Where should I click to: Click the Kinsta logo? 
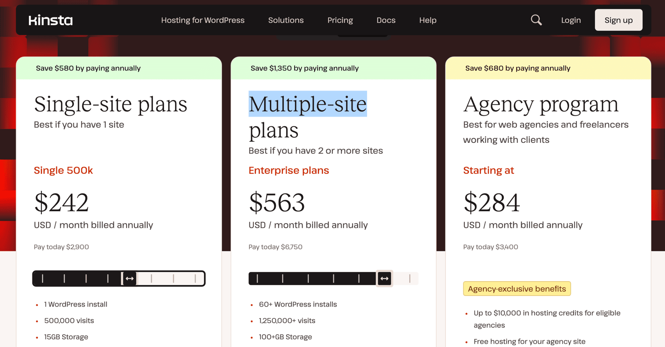[x=51, y=20]
